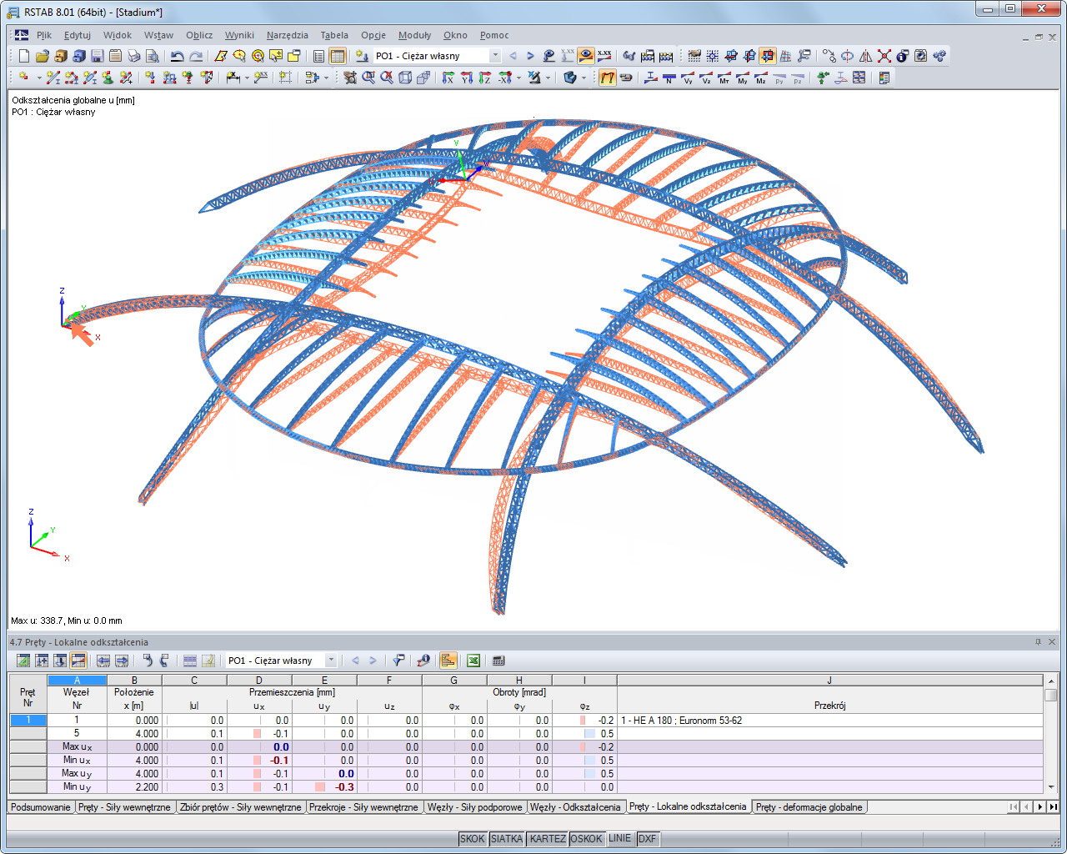The image size is (1067, 854).
Task: Click the Excel export icon in table toolbar
Action: click(x=473, y=661)
